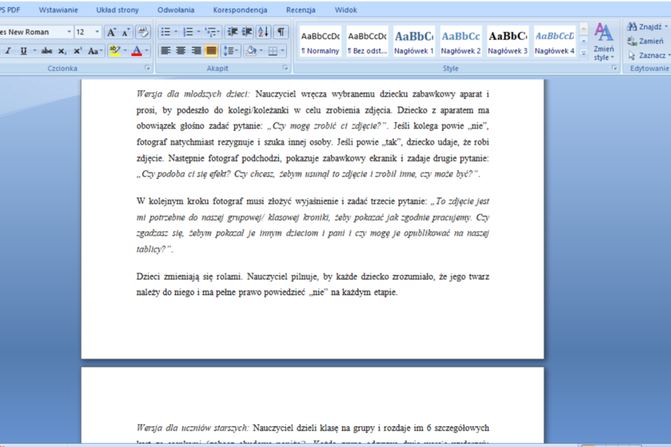The height and width of the screenshot is (447, 671).
Task: Toggle italic formatting
Action: click(7, 51)
